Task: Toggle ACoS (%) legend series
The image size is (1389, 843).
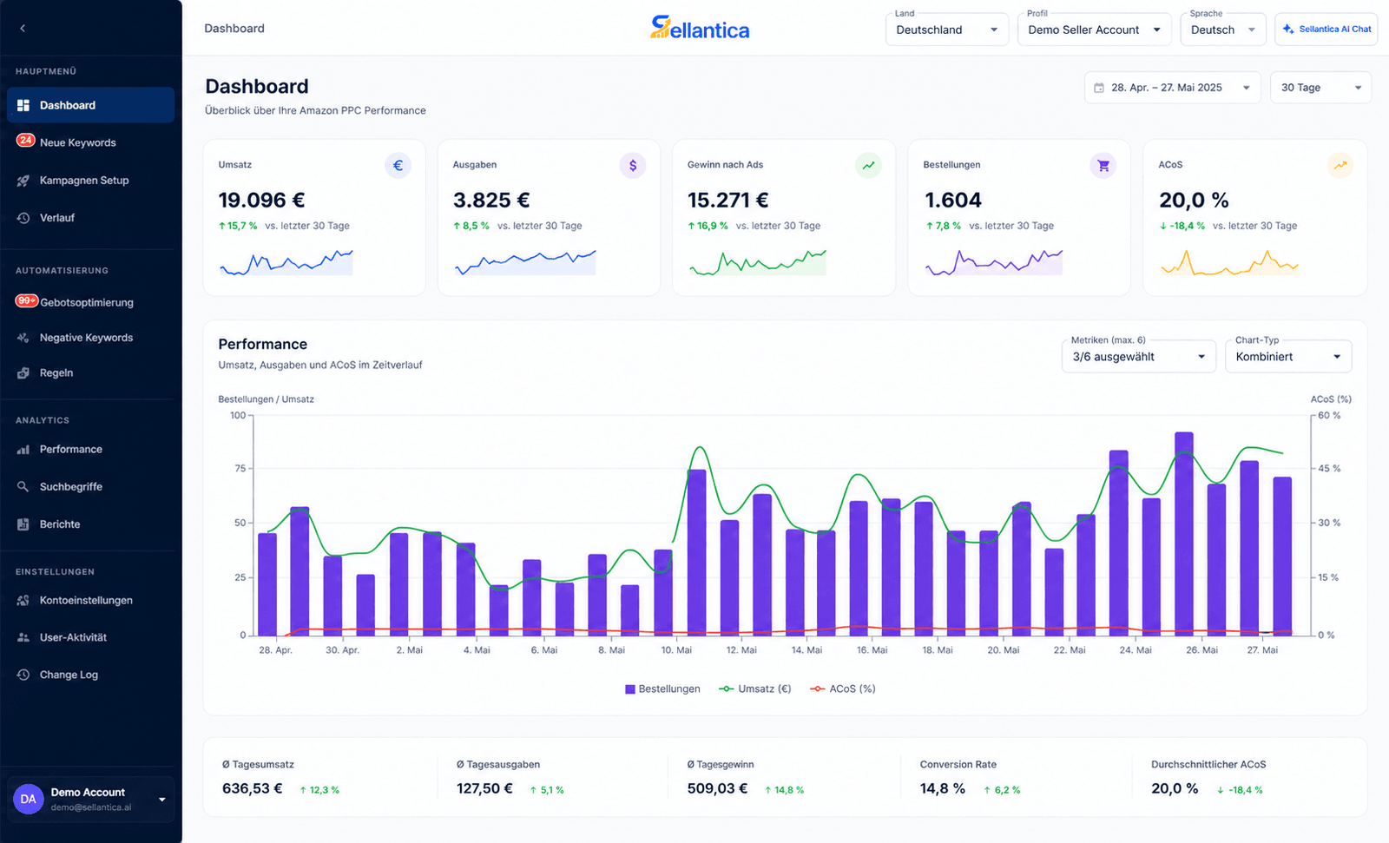Action: [843, 688]
